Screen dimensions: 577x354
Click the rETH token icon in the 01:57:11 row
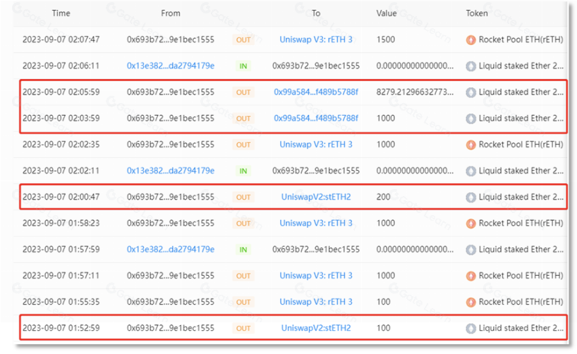470,276
